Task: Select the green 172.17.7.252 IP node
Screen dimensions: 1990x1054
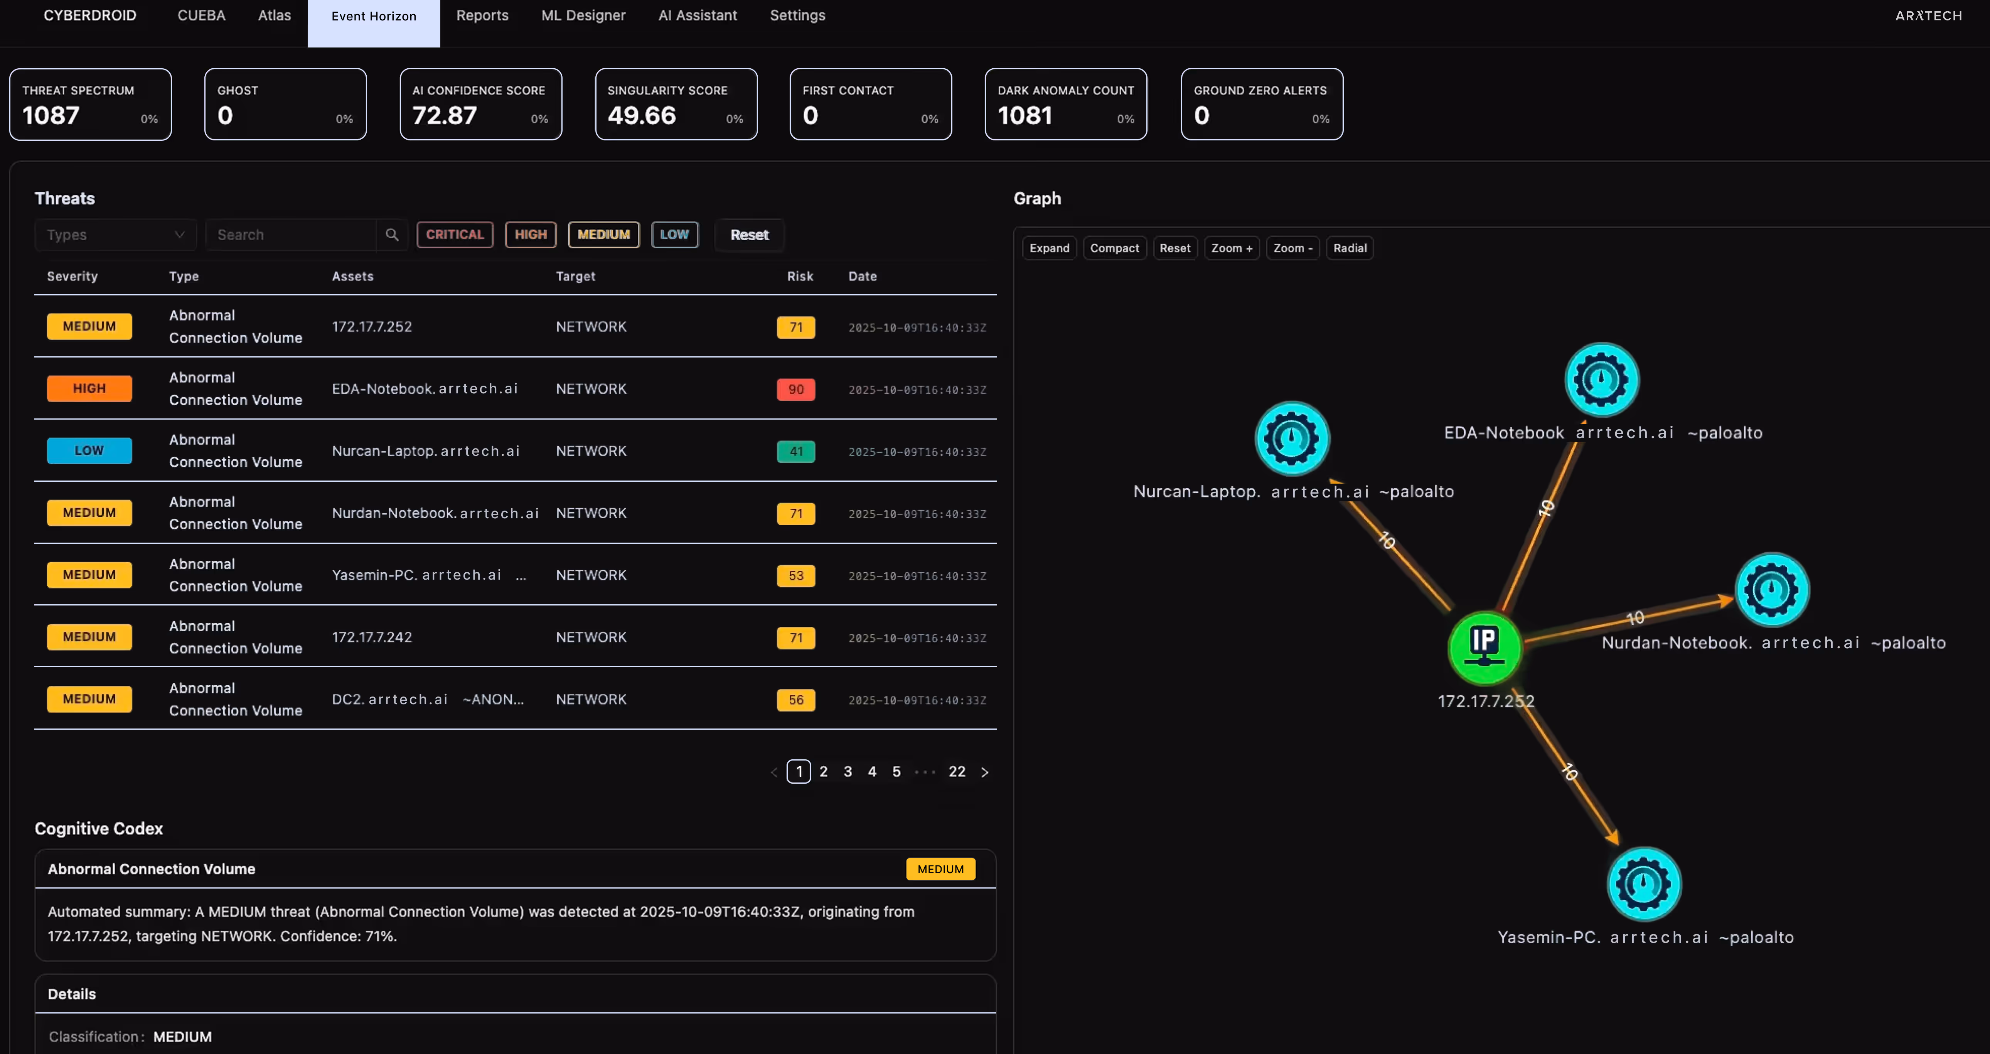Action: (x=1484, y=648)
